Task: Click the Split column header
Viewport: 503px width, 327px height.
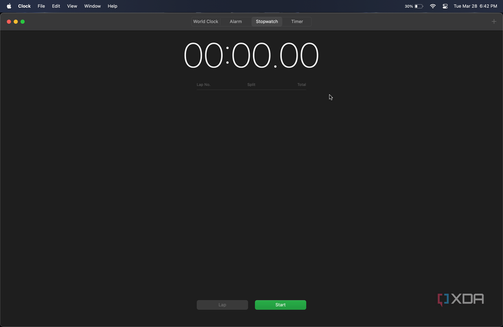Action: click(251, 85)
